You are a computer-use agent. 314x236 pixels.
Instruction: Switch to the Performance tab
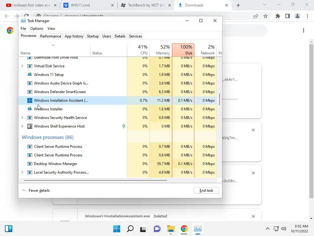point(51,36)
